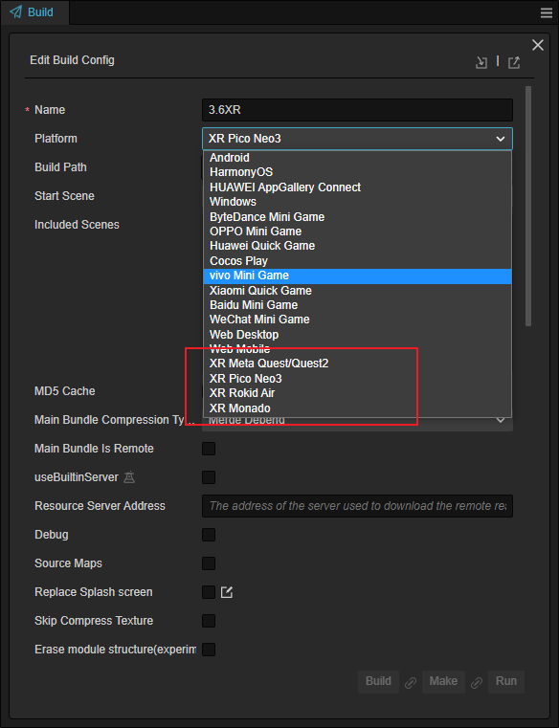Select highlighted vivo Mini Game option
The width and height of the screenshot is (559, 728).
357,276
